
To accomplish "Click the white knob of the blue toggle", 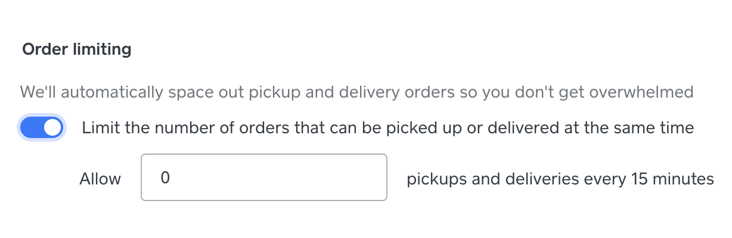I will 52,128.
